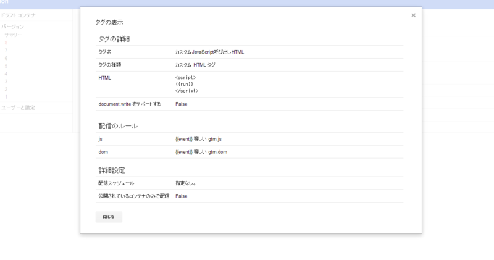494x260 pixels.
Task: Click the document.write をサポートする label
Action: [130, 104]
